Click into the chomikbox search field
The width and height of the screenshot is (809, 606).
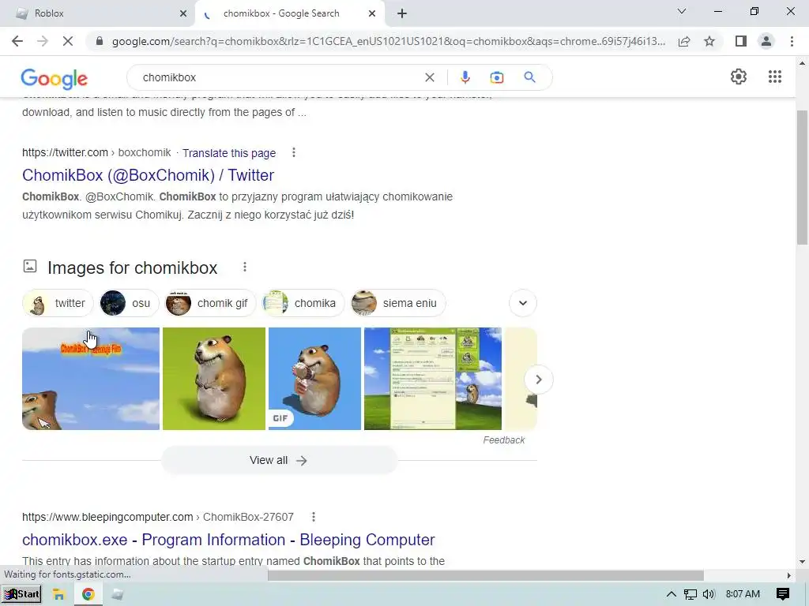tap(279, 77)
